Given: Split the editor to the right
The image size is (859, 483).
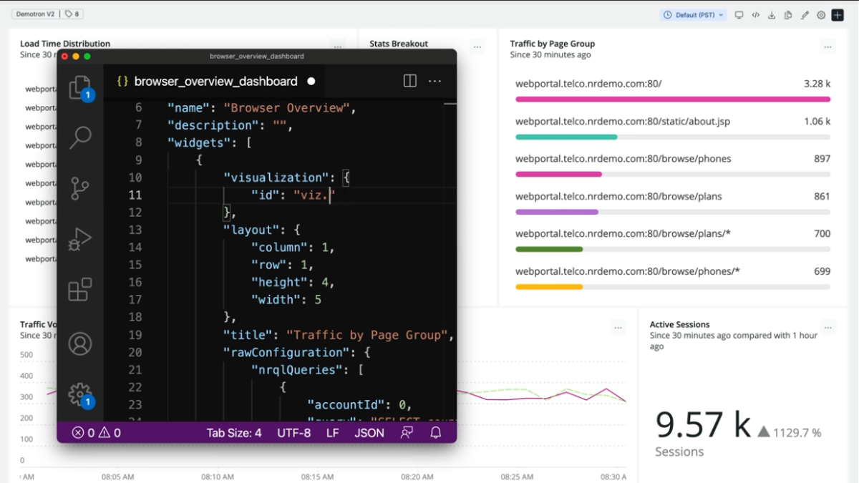Looking at the screenshot, I should (409, 81).
